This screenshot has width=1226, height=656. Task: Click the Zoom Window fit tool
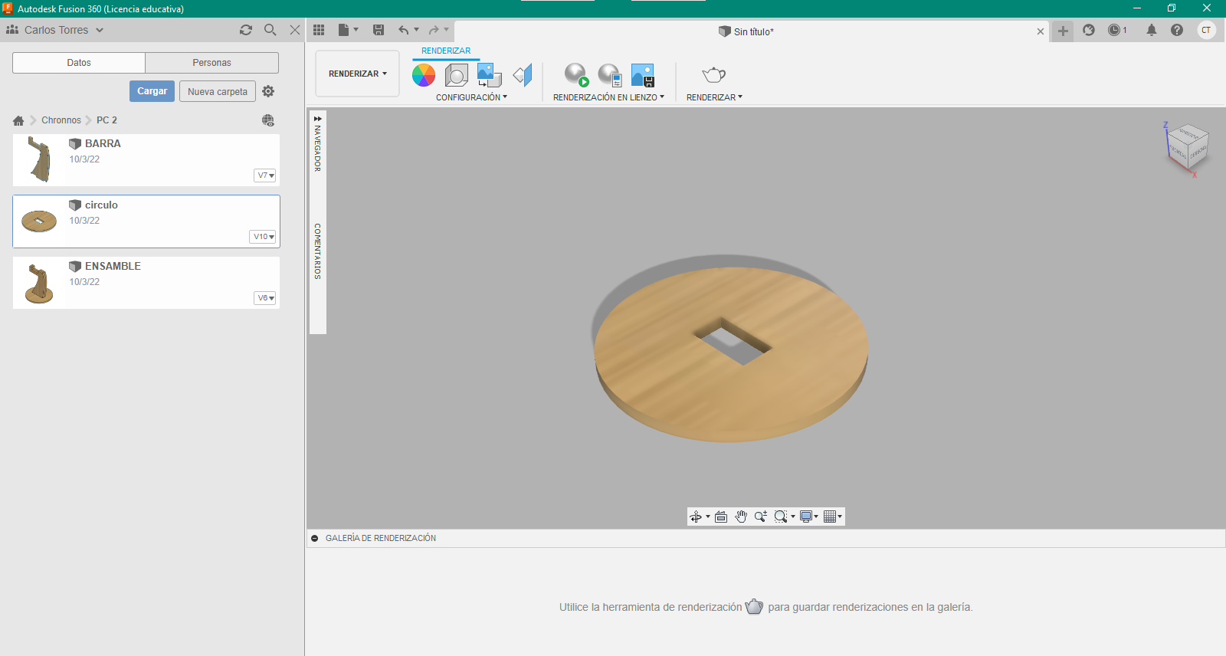coord(781,517)
